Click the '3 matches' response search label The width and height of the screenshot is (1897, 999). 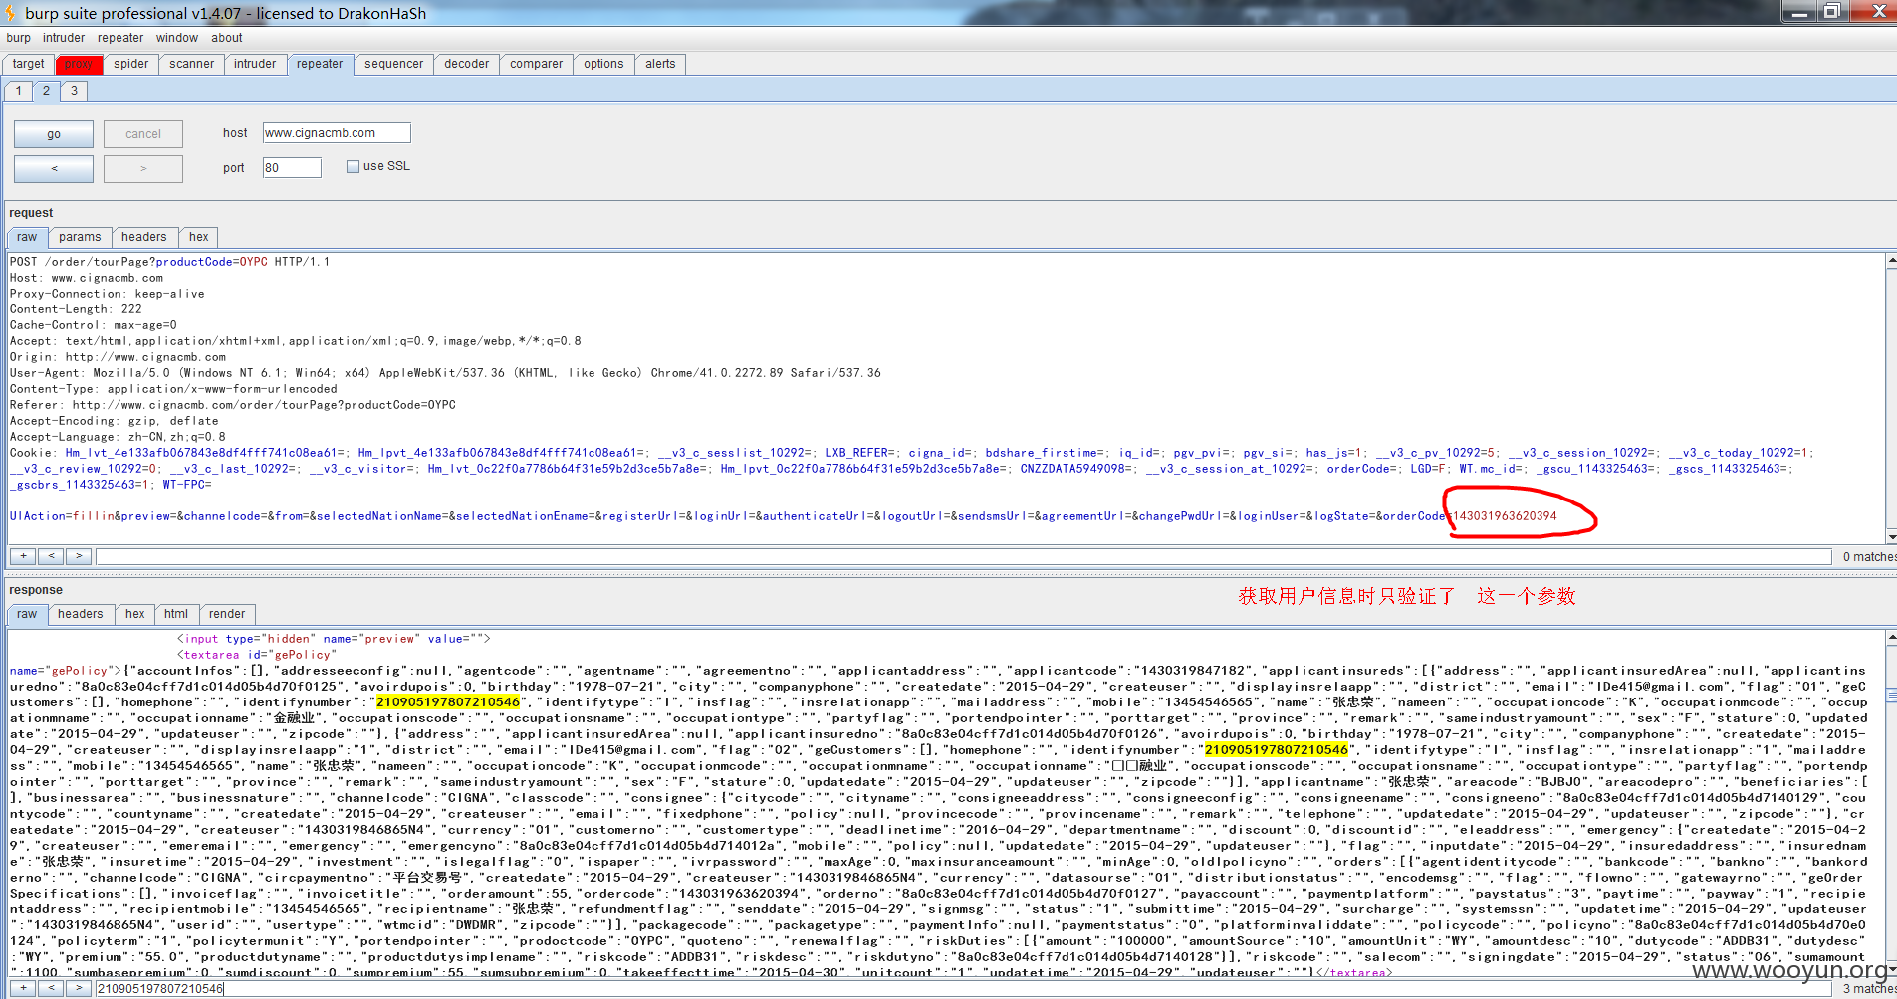click(1869, 989)
